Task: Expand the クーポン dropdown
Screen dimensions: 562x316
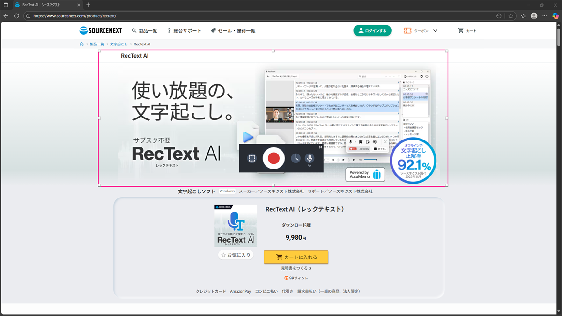Action: point(435,31)
